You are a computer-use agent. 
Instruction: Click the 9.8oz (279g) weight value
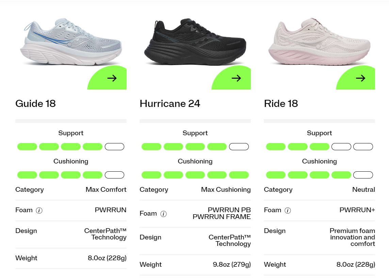pos(232,265)
